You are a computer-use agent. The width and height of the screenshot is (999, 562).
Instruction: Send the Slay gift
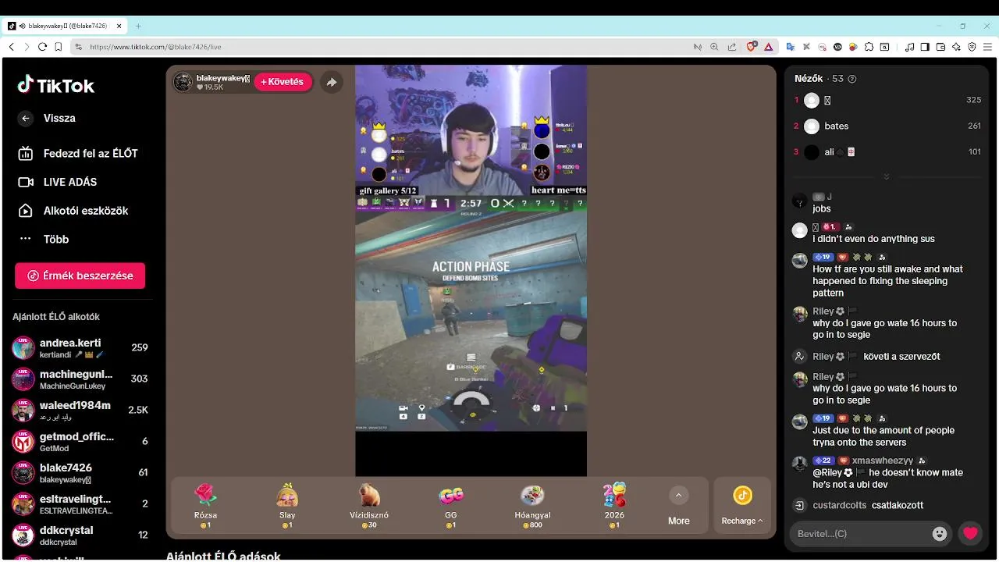point(287,505)
